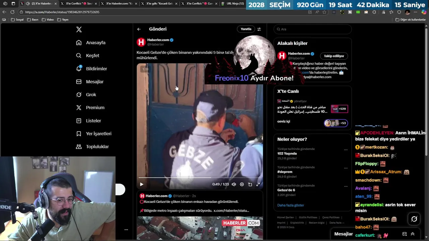Expand the Mesajlar drawer

click(x=413, y=234)
